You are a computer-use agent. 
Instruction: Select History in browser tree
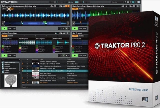click(7, 72)
